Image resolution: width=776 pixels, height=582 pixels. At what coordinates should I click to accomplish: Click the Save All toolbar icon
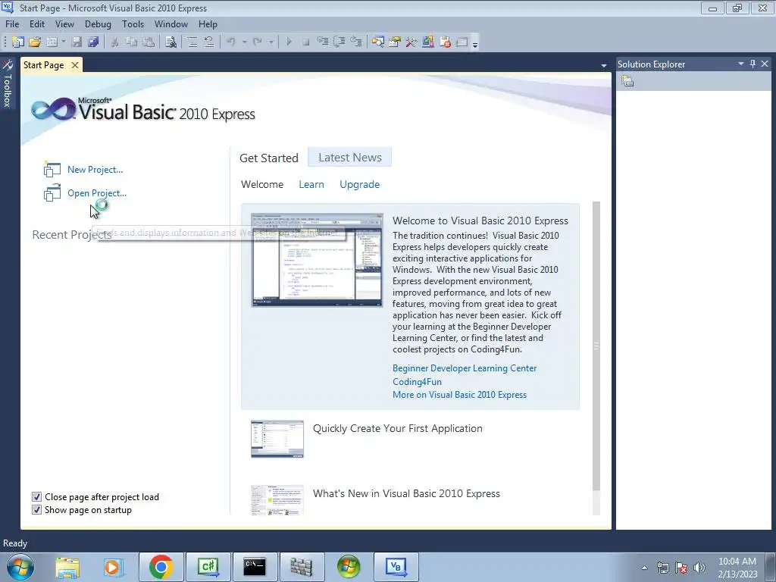click(x=93, y=42)
